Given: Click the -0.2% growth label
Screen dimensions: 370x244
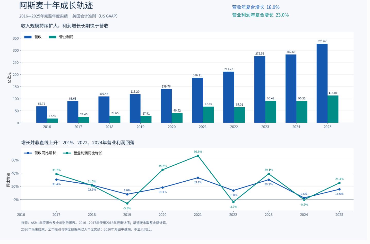Looking at the screenshot, I should tap(304, 205).
